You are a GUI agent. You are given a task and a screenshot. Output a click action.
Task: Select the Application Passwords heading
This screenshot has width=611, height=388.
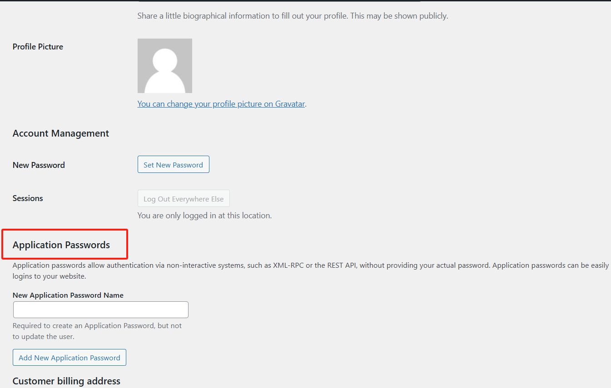pos(61,245)
